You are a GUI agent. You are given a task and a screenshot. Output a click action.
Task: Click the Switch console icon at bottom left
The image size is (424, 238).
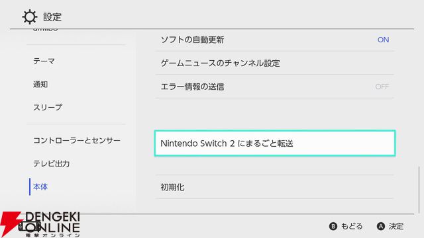point(29,227)
